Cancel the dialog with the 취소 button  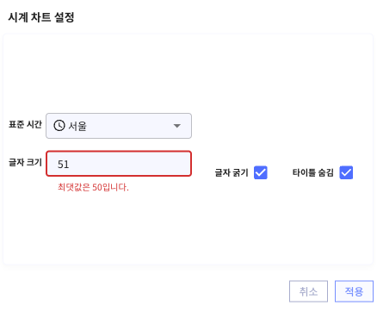tap(308, 291)
